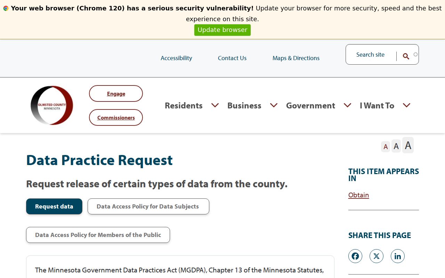Open the I Want To menu item
This screenshot has width=445, height=278.
(377, 106)
